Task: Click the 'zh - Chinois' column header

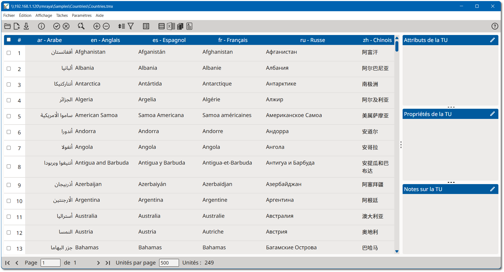Action: point(377,40)
